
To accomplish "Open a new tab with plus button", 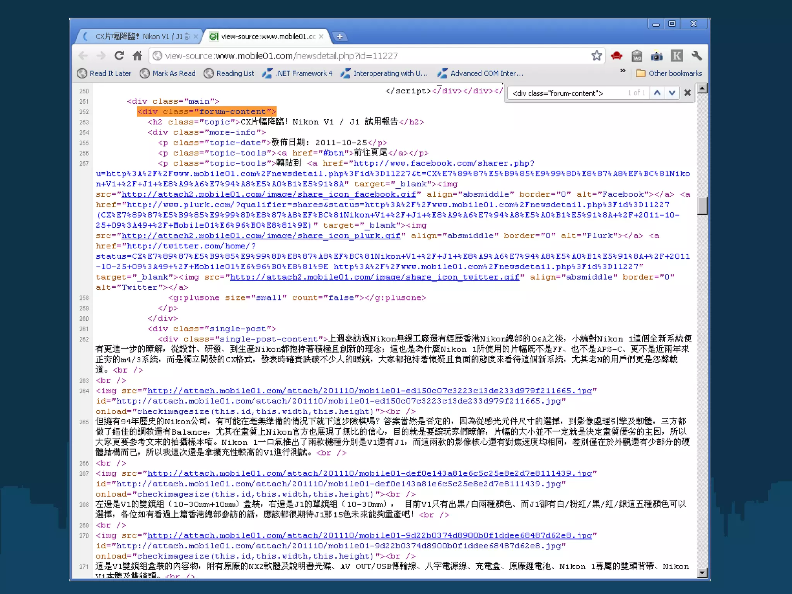I will click(340, 37).
